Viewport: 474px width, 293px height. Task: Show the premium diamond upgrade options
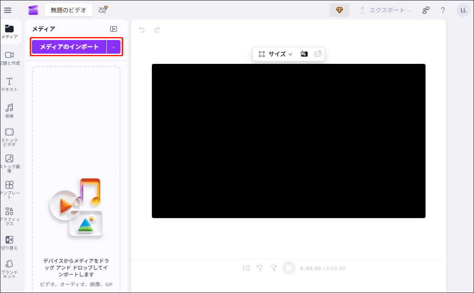pos(339,9)
